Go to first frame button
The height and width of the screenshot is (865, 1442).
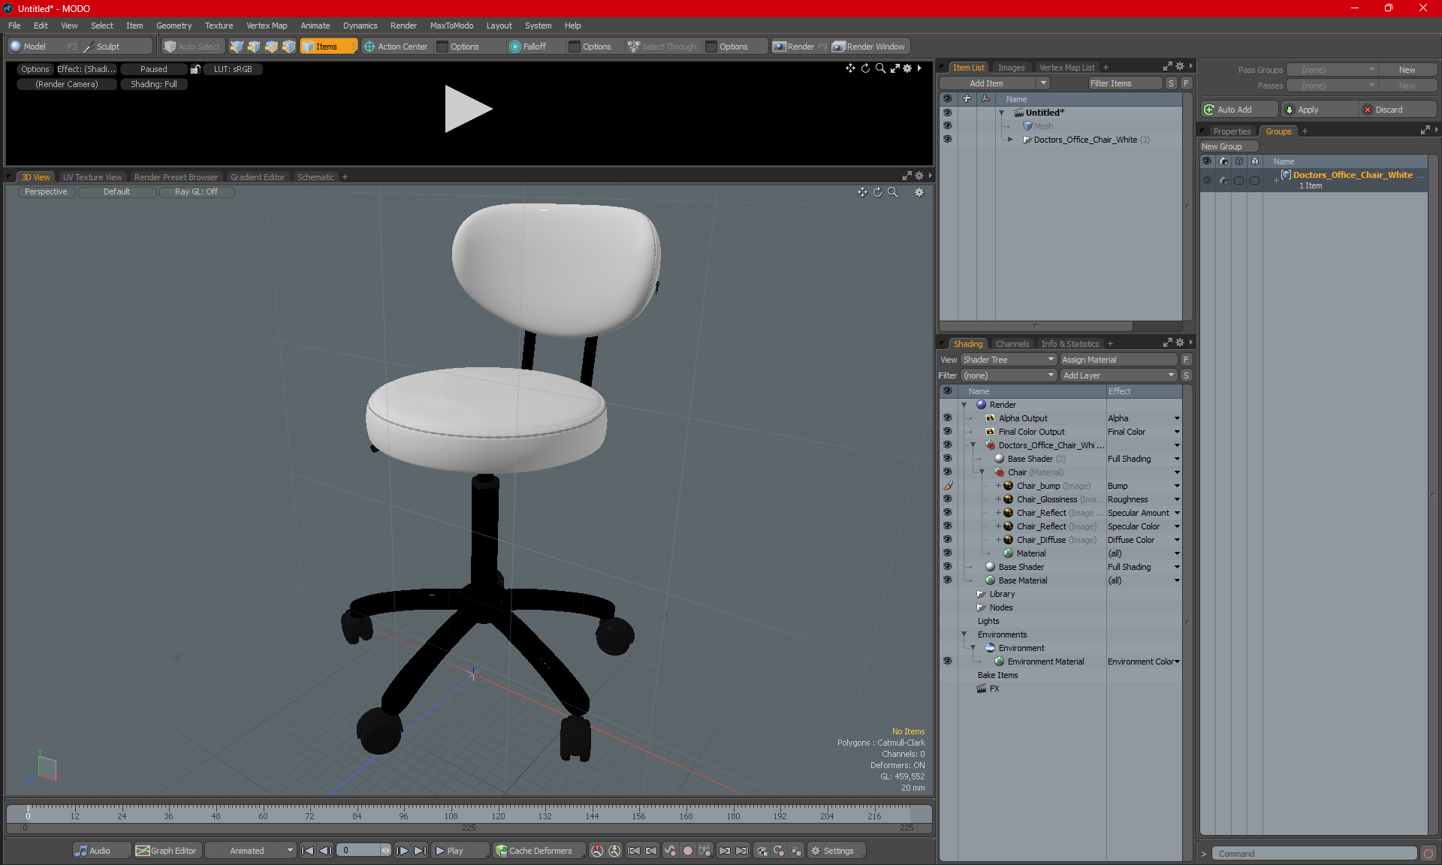(x=307, y=851)
